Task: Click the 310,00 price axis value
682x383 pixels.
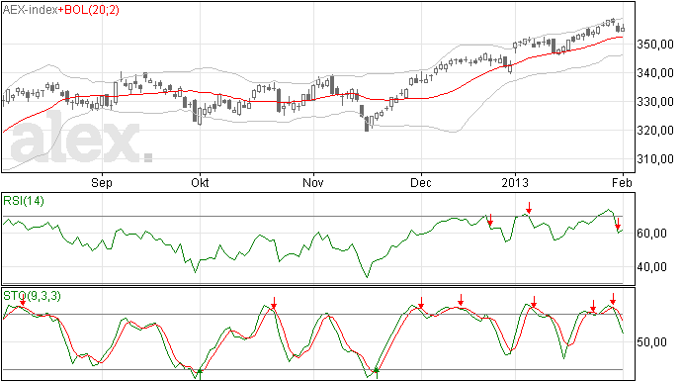Action: [x=655, y=159]
